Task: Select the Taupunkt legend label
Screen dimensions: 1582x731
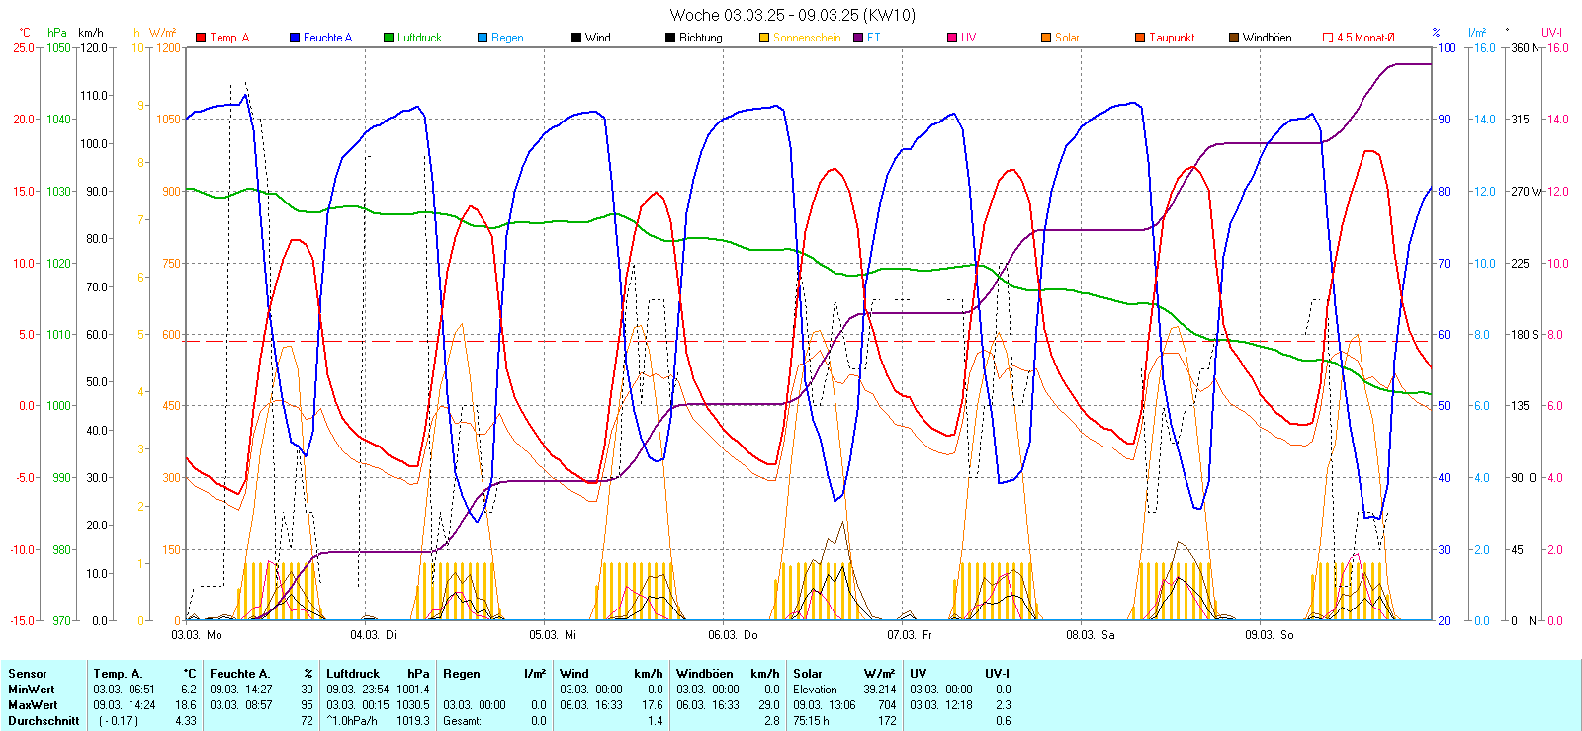Action: coord(1172,38)
